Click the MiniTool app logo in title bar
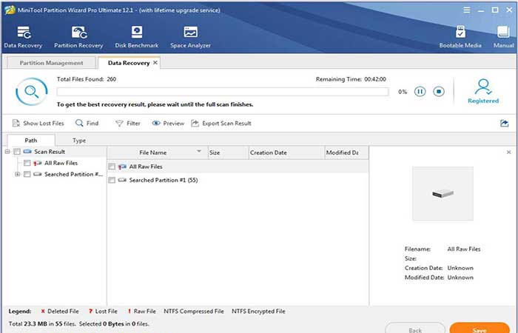The image size is (518, 333). [x=10, y=10]
